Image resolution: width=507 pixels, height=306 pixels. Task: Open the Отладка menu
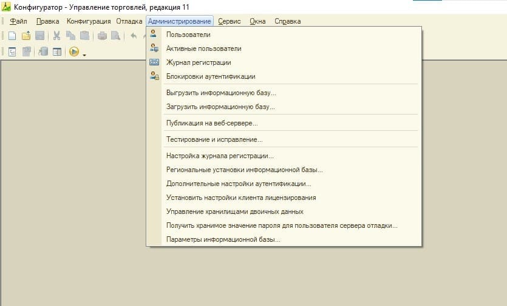tap(129, 21)
